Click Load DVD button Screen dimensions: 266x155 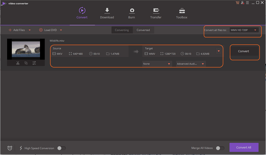(48, 30)
